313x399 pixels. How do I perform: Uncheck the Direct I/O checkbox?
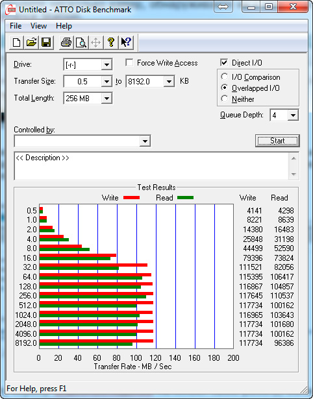(224, 62)
